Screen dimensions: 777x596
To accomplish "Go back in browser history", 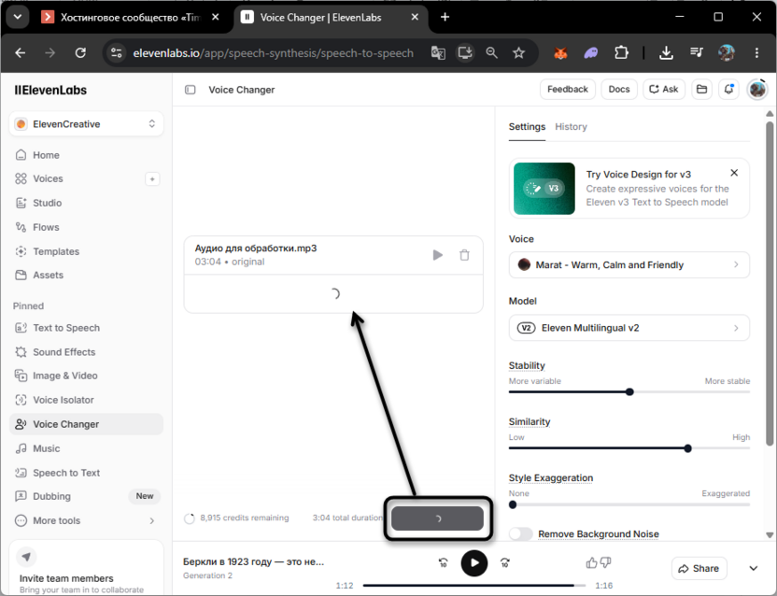I will pos(21,52).
